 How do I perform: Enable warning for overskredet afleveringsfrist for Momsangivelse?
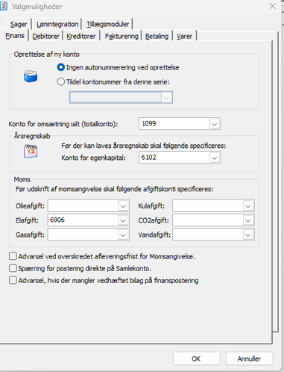click(x=13, y=256)
